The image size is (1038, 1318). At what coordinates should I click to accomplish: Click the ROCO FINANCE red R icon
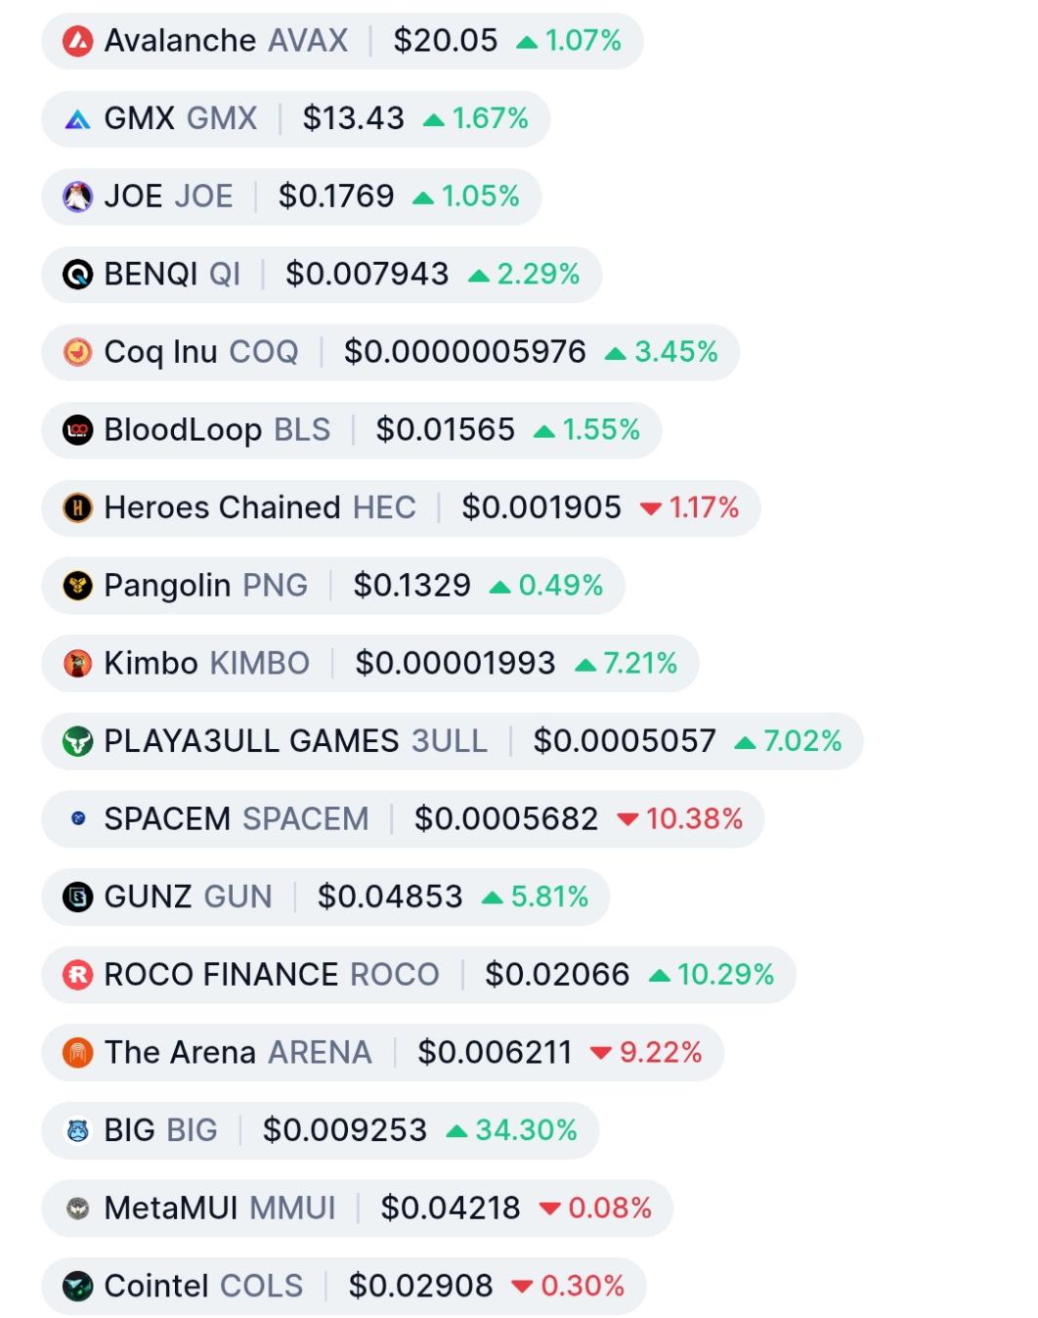click(x=77, y=975)
